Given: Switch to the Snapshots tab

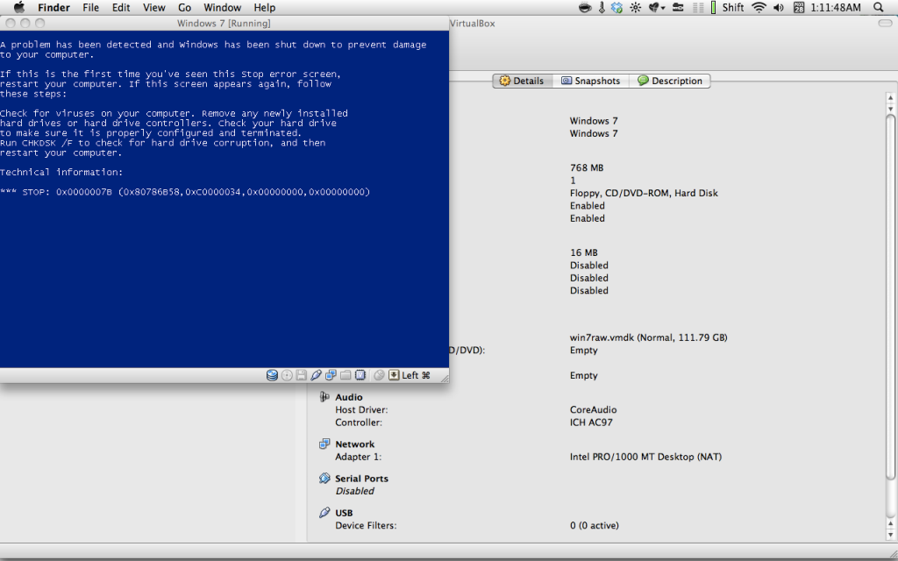Looking at the screenshot, I should [590, 81].
